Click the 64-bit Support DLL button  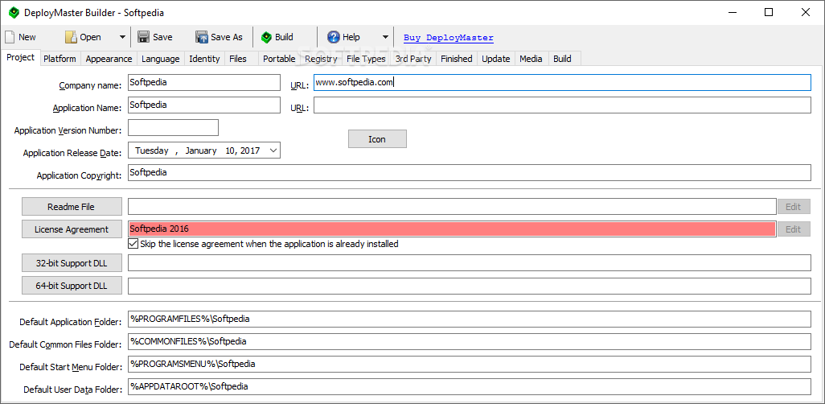(x=72, y=286)
